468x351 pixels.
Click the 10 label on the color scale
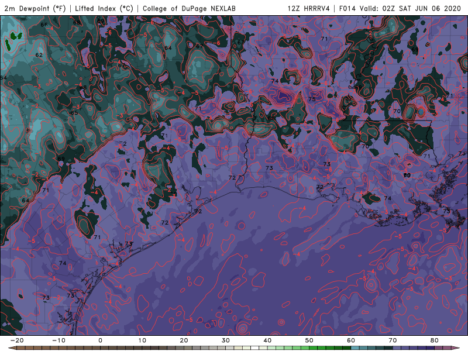pyautogui.click(x=142, y=340)
